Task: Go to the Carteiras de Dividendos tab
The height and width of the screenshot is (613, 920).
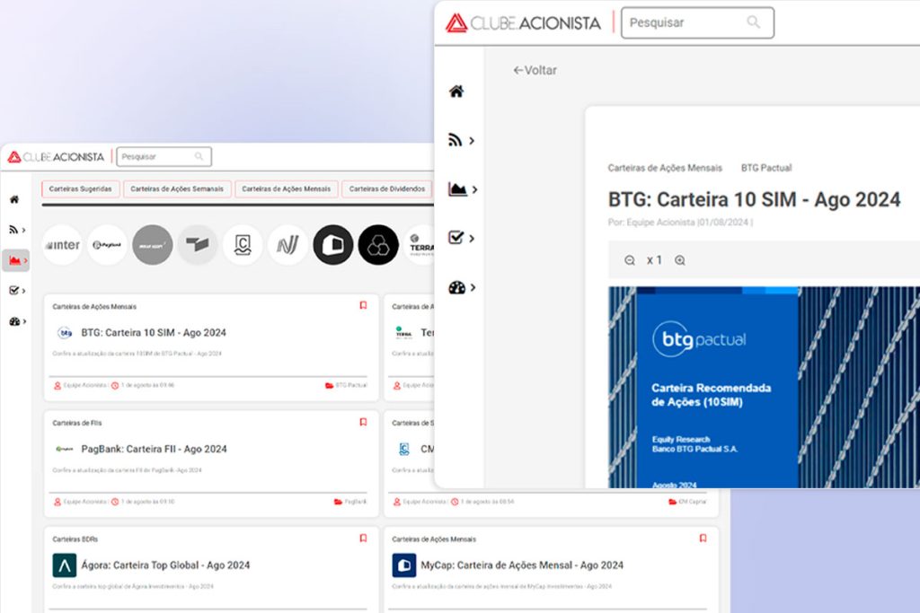Action: 387,189
